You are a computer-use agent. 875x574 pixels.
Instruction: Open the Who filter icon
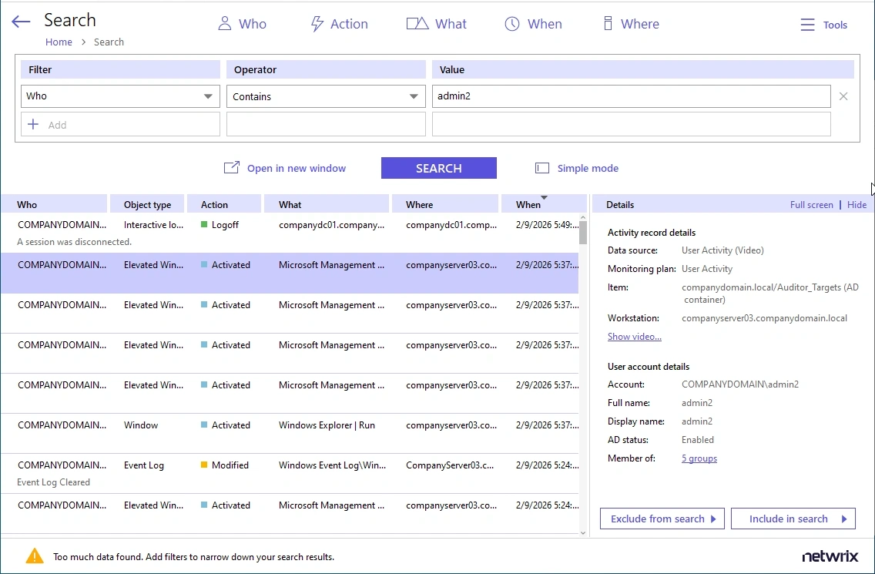tap(225, 24)
